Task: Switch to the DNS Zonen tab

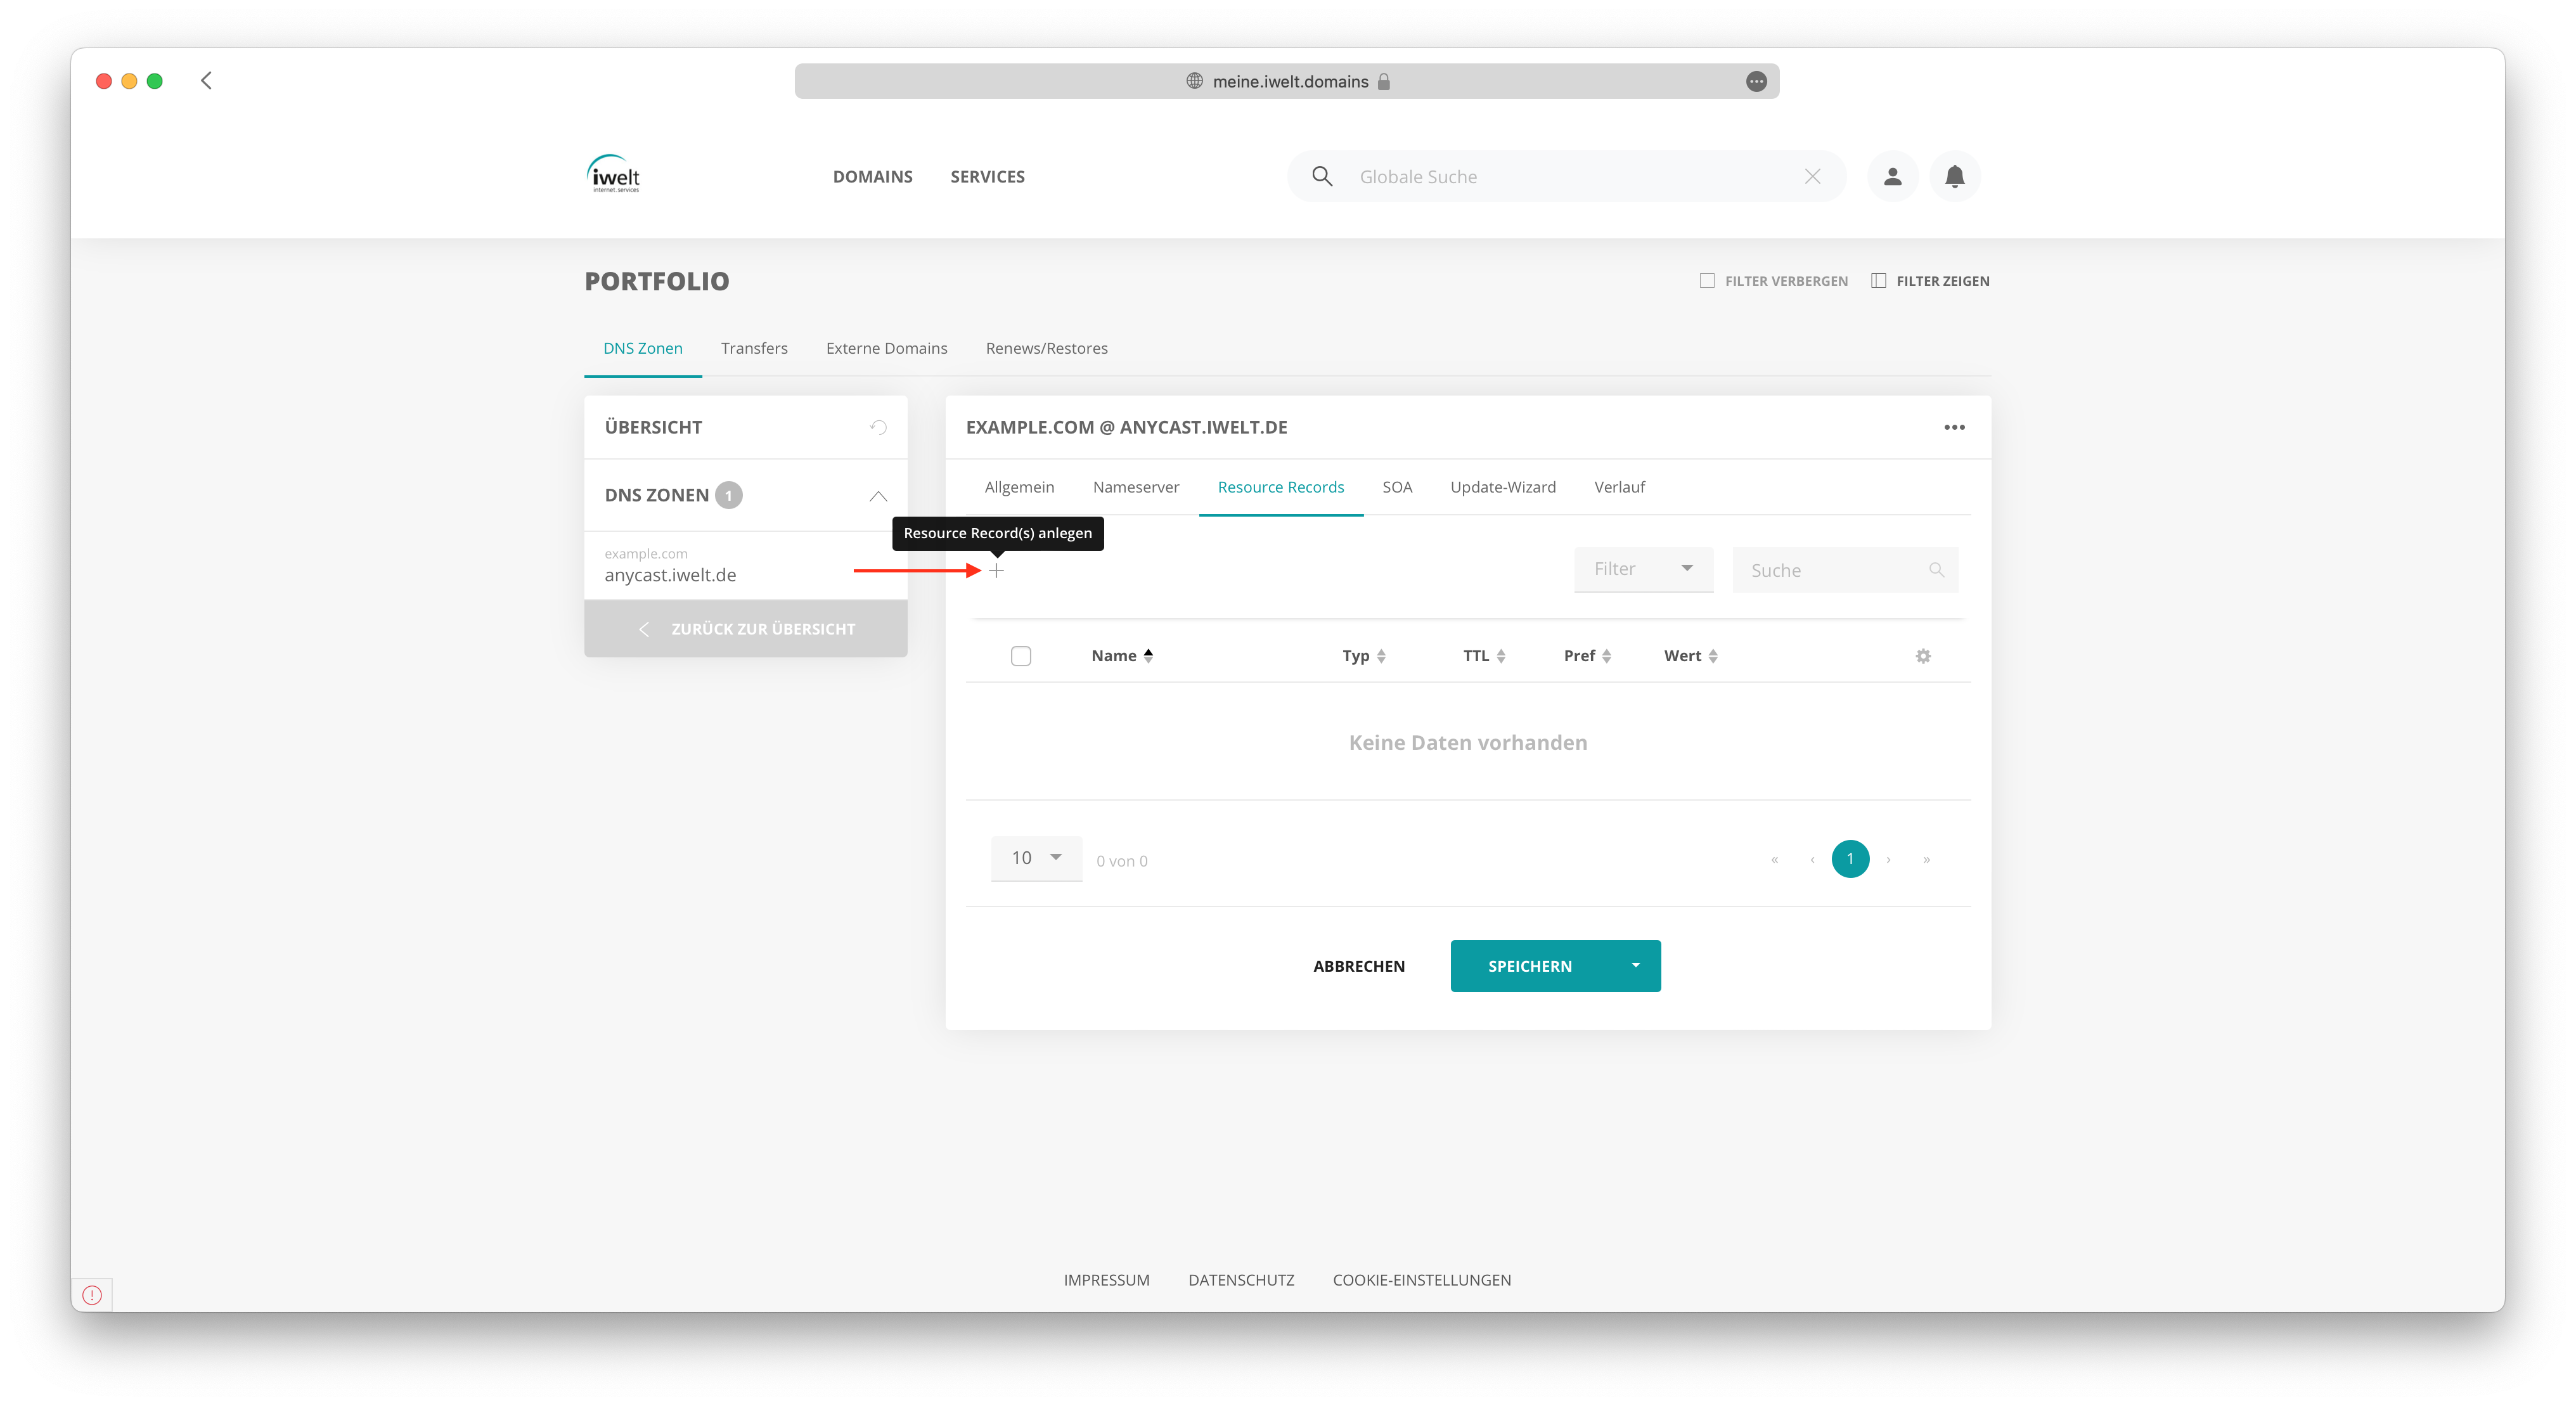Action: [642, 348]
